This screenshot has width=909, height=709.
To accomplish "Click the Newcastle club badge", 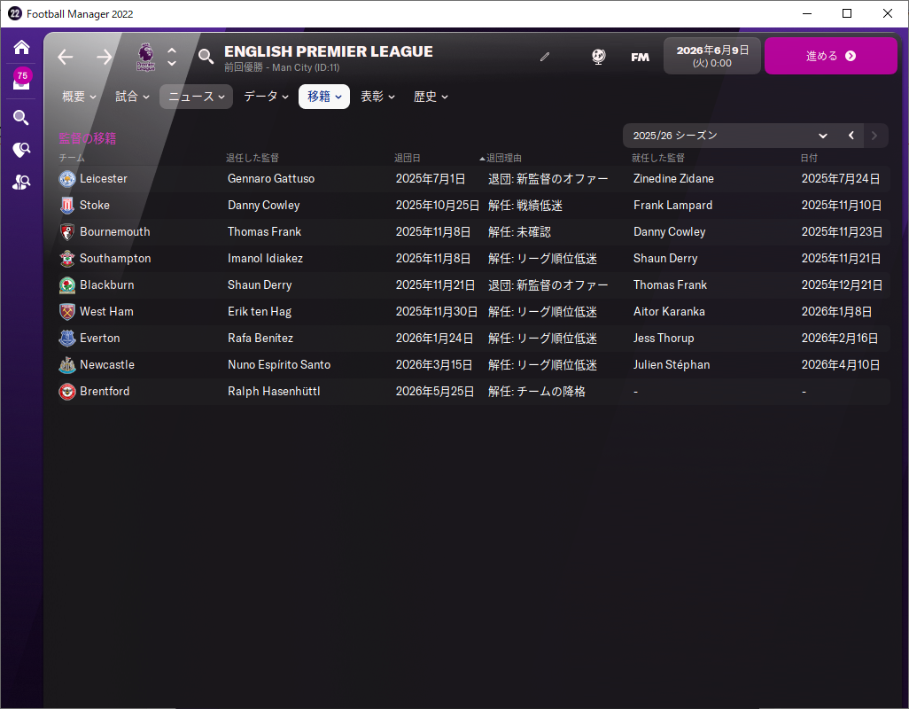I will [67, 364].
